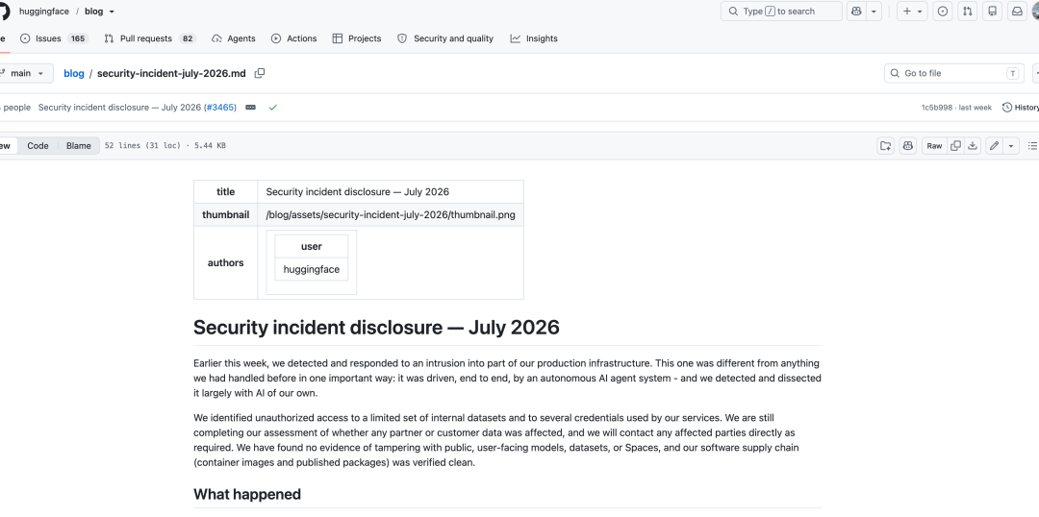Switch to the Agents tab

[x=233, y=38]
